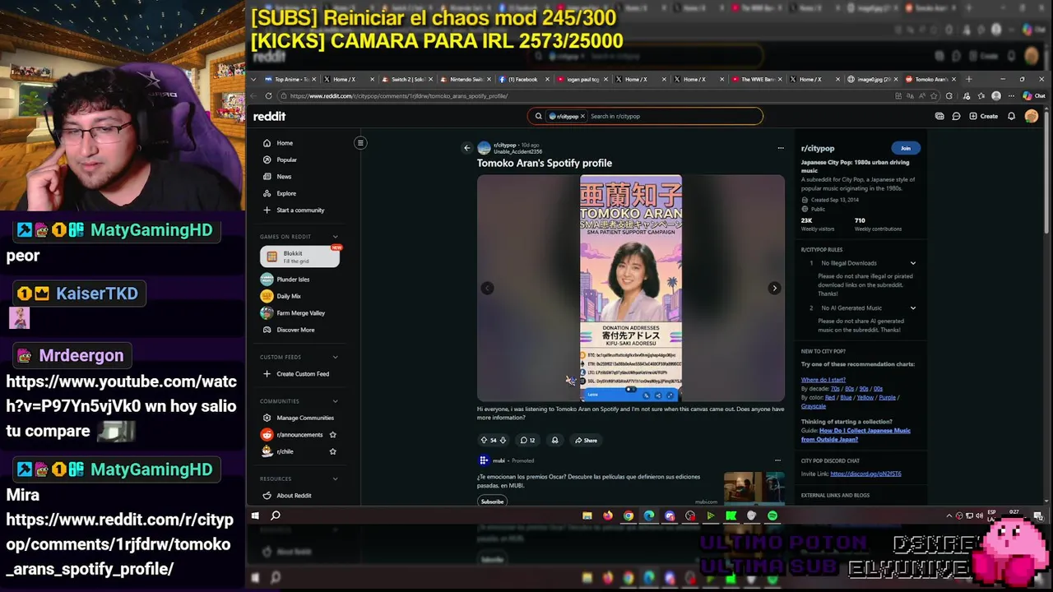1053x592 pixels.
Task: Downvote the Tomoko Aran post
Action: tap(503, 440)
